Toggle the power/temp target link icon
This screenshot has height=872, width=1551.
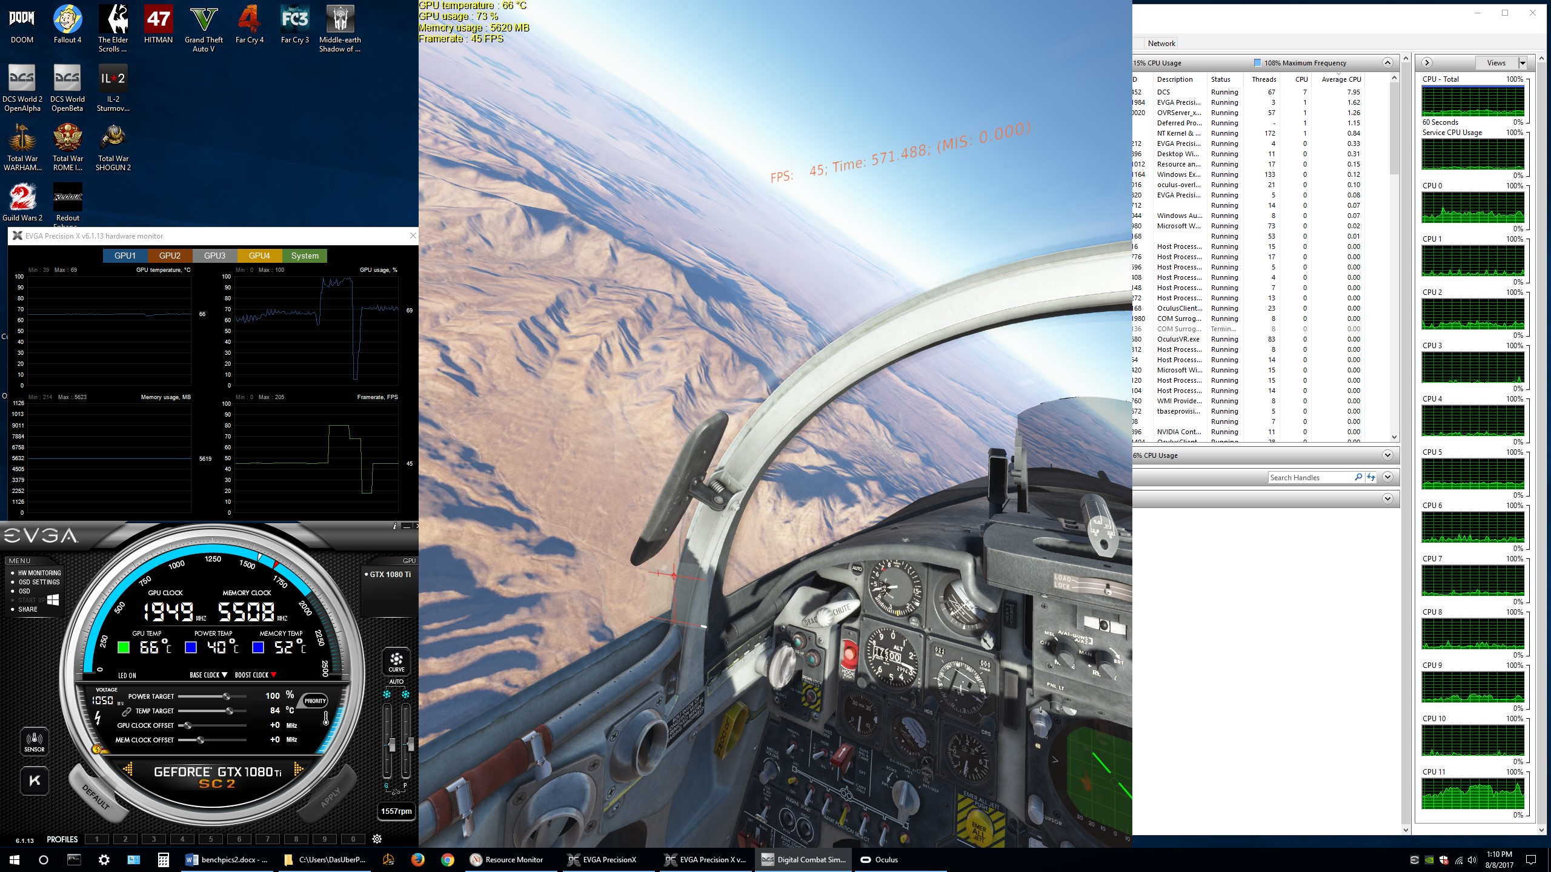pos(126,712)
